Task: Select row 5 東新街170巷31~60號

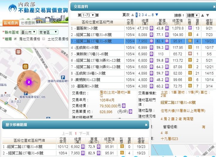Action: [143, 54]
